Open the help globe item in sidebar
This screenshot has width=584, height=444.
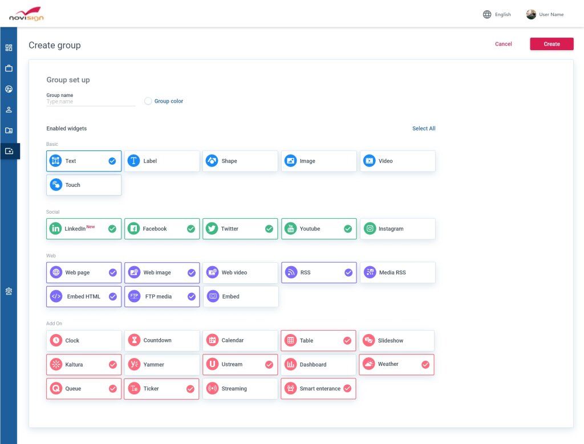point(9,89)
